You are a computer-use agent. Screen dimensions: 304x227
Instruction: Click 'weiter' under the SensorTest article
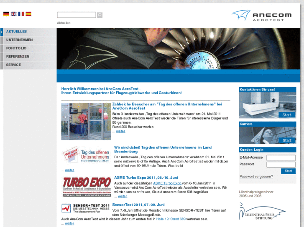click(x=69, y=223)
